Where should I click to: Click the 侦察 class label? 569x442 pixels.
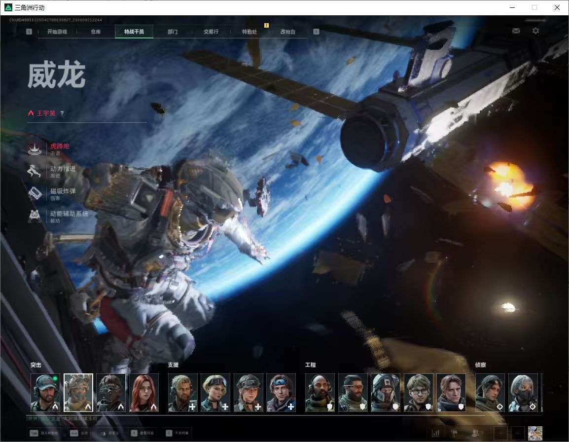481,365
